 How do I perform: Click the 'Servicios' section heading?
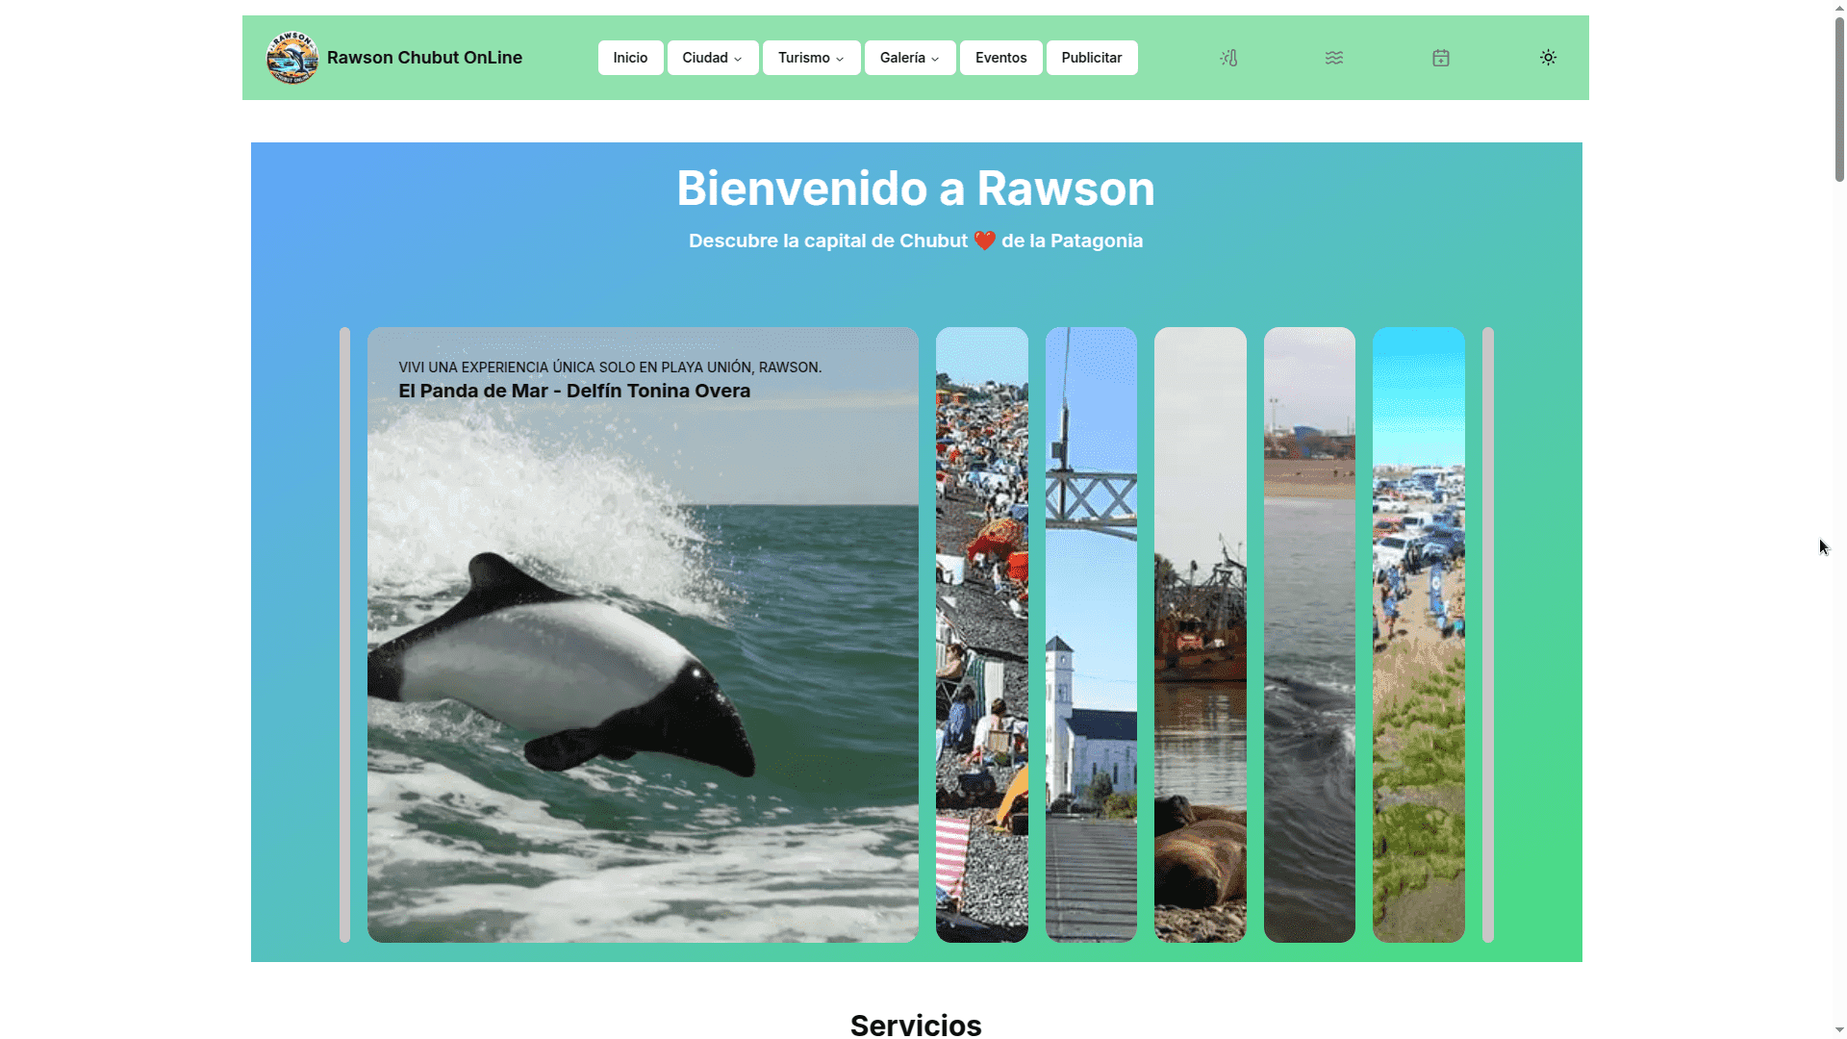click(916, 1025)
